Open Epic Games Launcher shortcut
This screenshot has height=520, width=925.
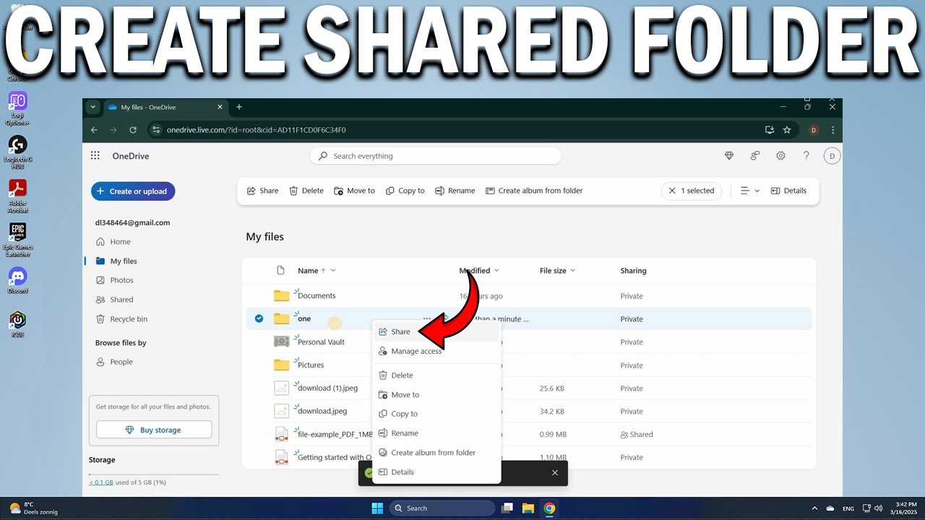(x=18, y=239)
